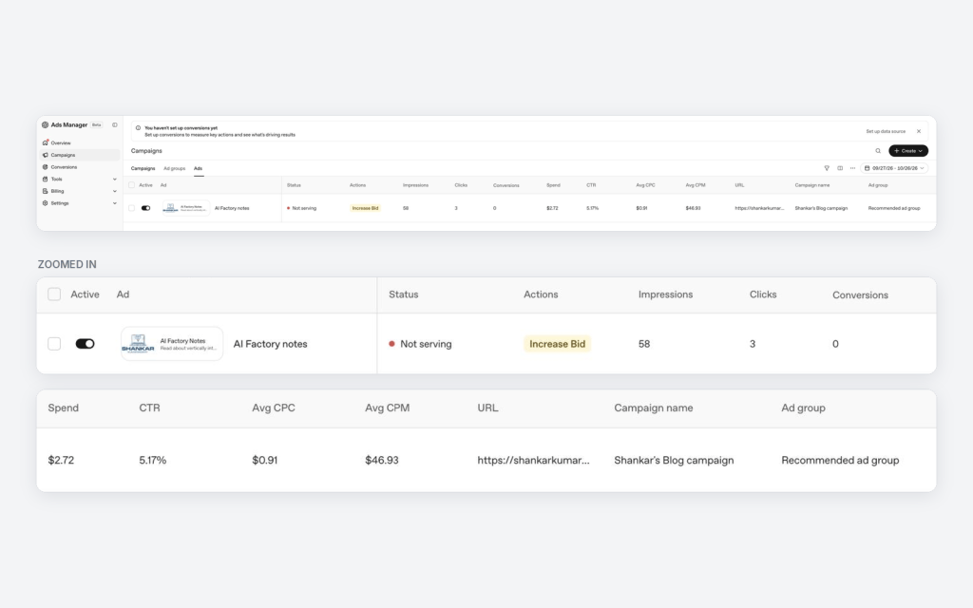This screenshot has width=973, height=608.
Task: Click the Avg CPM header in zoomed-in panel
Action: tap(388, 408)
